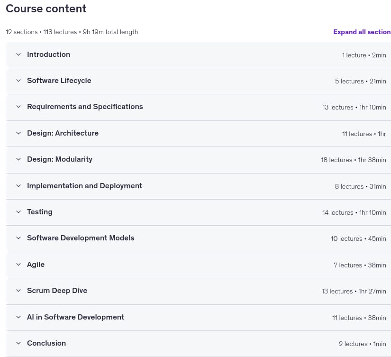Expand the Agile section chevron

[18, 265]
